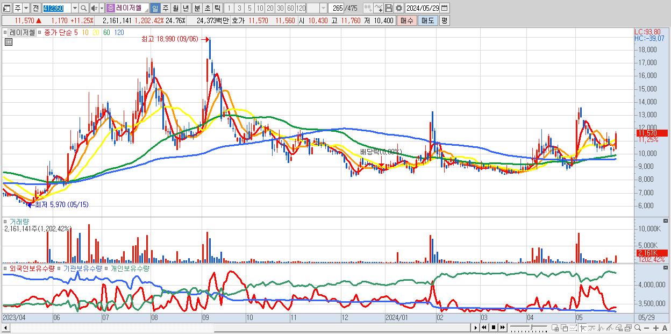Select the 초 second period toggle
Screen dimensions: 671x334
point(207,9)
